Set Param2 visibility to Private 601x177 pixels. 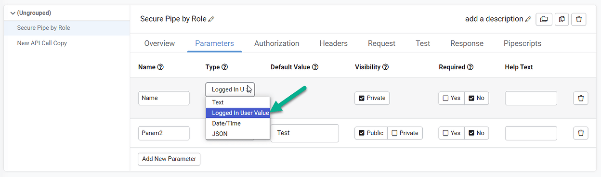coord(405,133)
